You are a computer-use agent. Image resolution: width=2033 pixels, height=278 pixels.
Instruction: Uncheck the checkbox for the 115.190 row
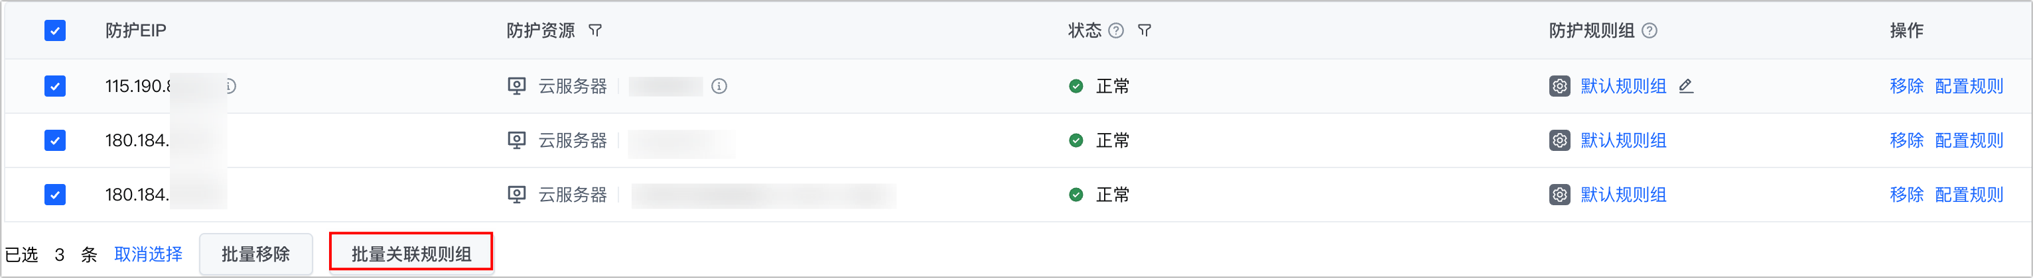click(x=55, y=86)
